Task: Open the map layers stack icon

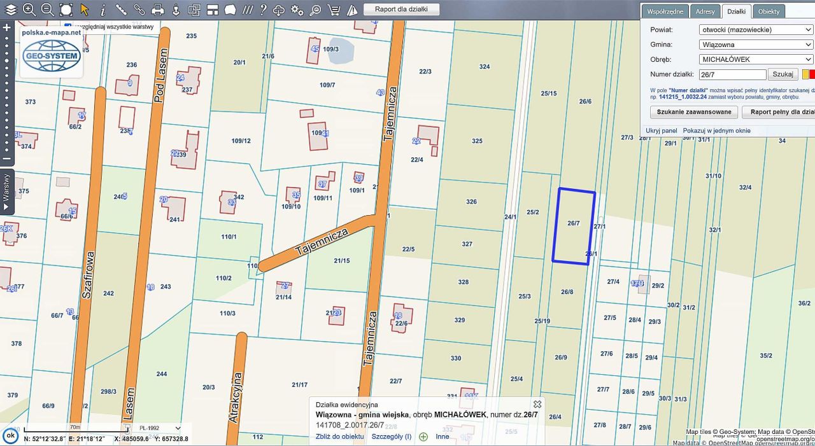Action: pyautogui.click(x=11, y=10)
